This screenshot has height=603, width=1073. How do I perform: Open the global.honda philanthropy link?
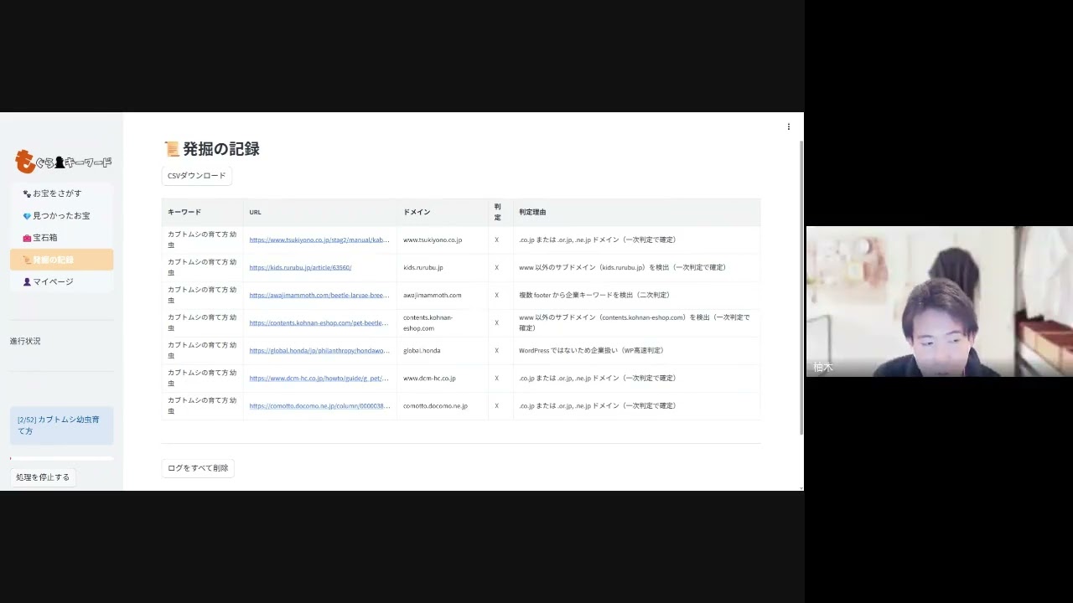click(x=319, y=351)
